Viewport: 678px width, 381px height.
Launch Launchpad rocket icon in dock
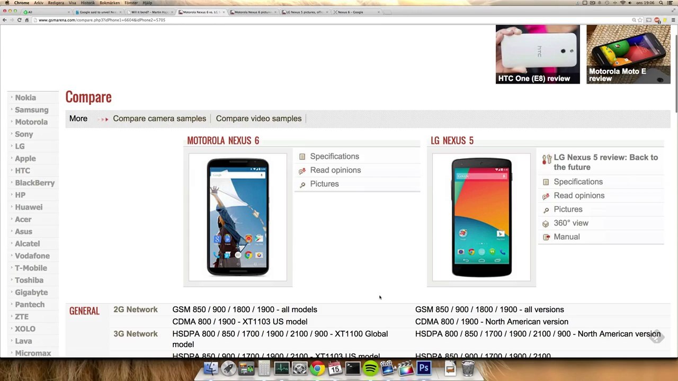(x=229, y=368)
